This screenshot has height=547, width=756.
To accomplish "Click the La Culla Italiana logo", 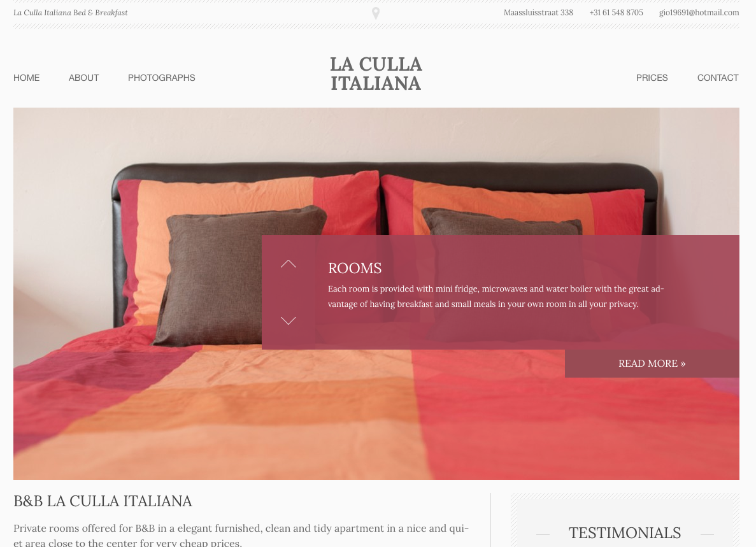I will click(x=376, y=74).
